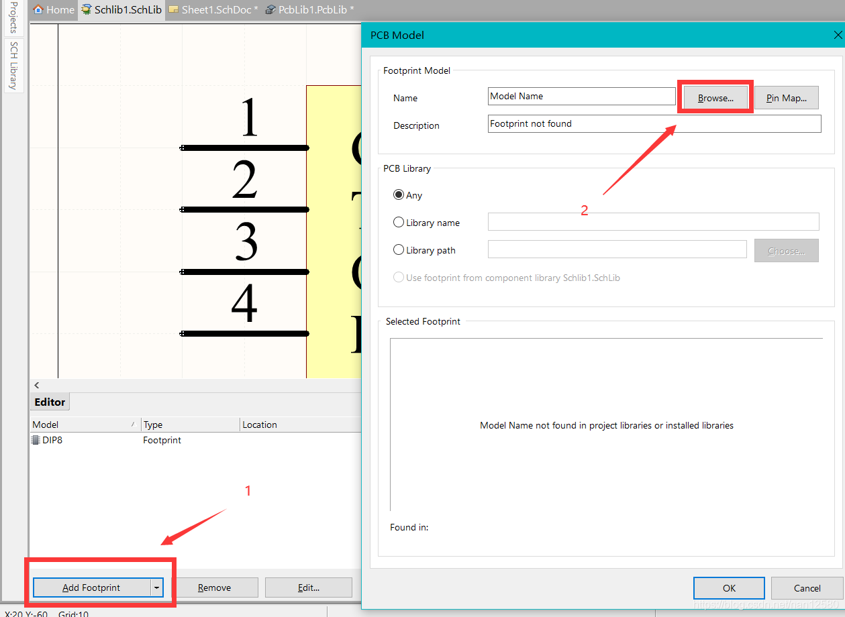Focus the Library path text box
The image size is (845, 617).
617,249
